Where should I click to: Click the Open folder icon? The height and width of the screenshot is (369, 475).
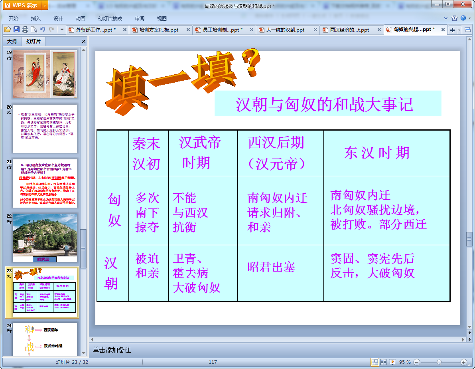pos(8,30)
